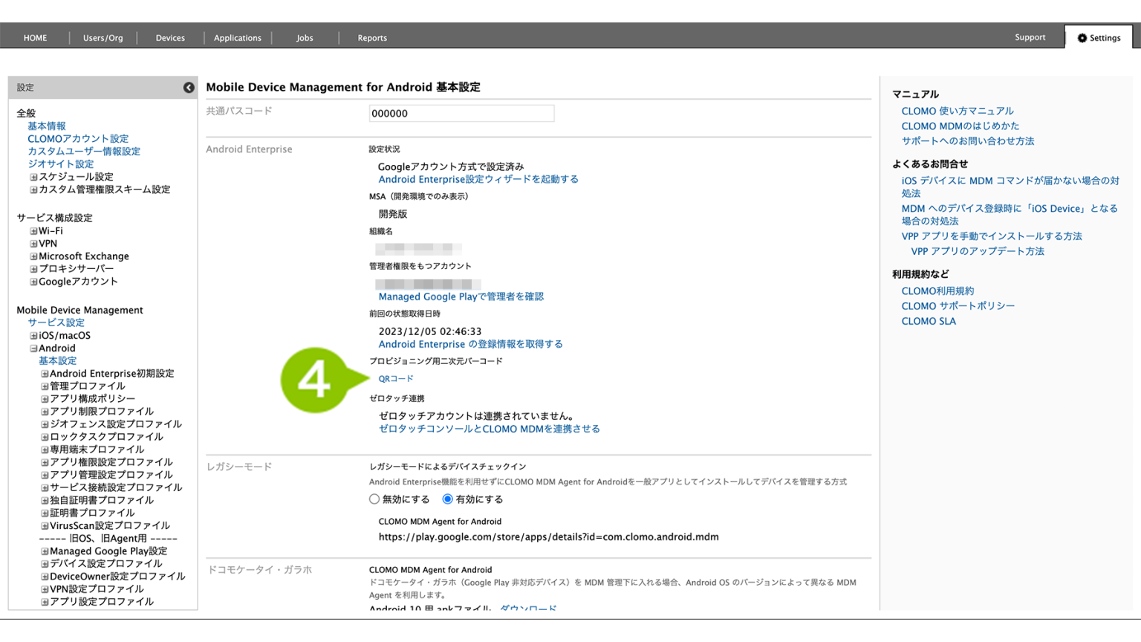Open Settings with the gear icon
The width and height of the screenshot is (1141, 642).
pos(1098,38)
